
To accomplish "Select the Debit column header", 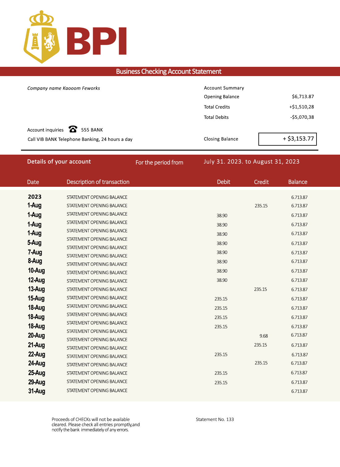I will coord(223,182).
